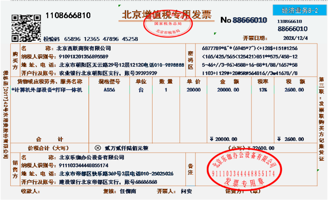
Task: Click the red 发票专用章 seller seal
Action: tap(244, 169)
